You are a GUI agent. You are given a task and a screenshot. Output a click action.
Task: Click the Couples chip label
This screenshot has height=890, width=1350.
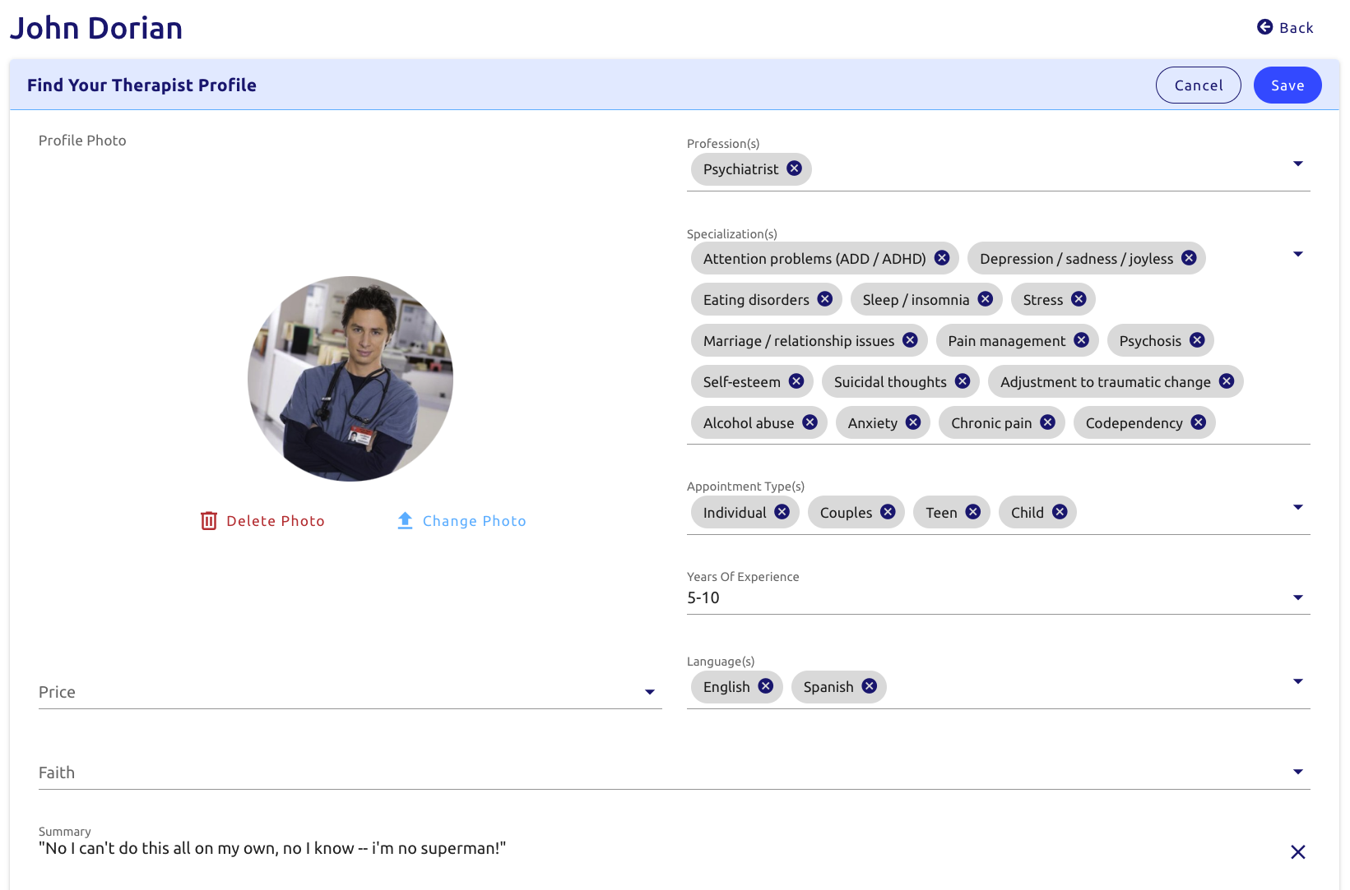point(846,513)
